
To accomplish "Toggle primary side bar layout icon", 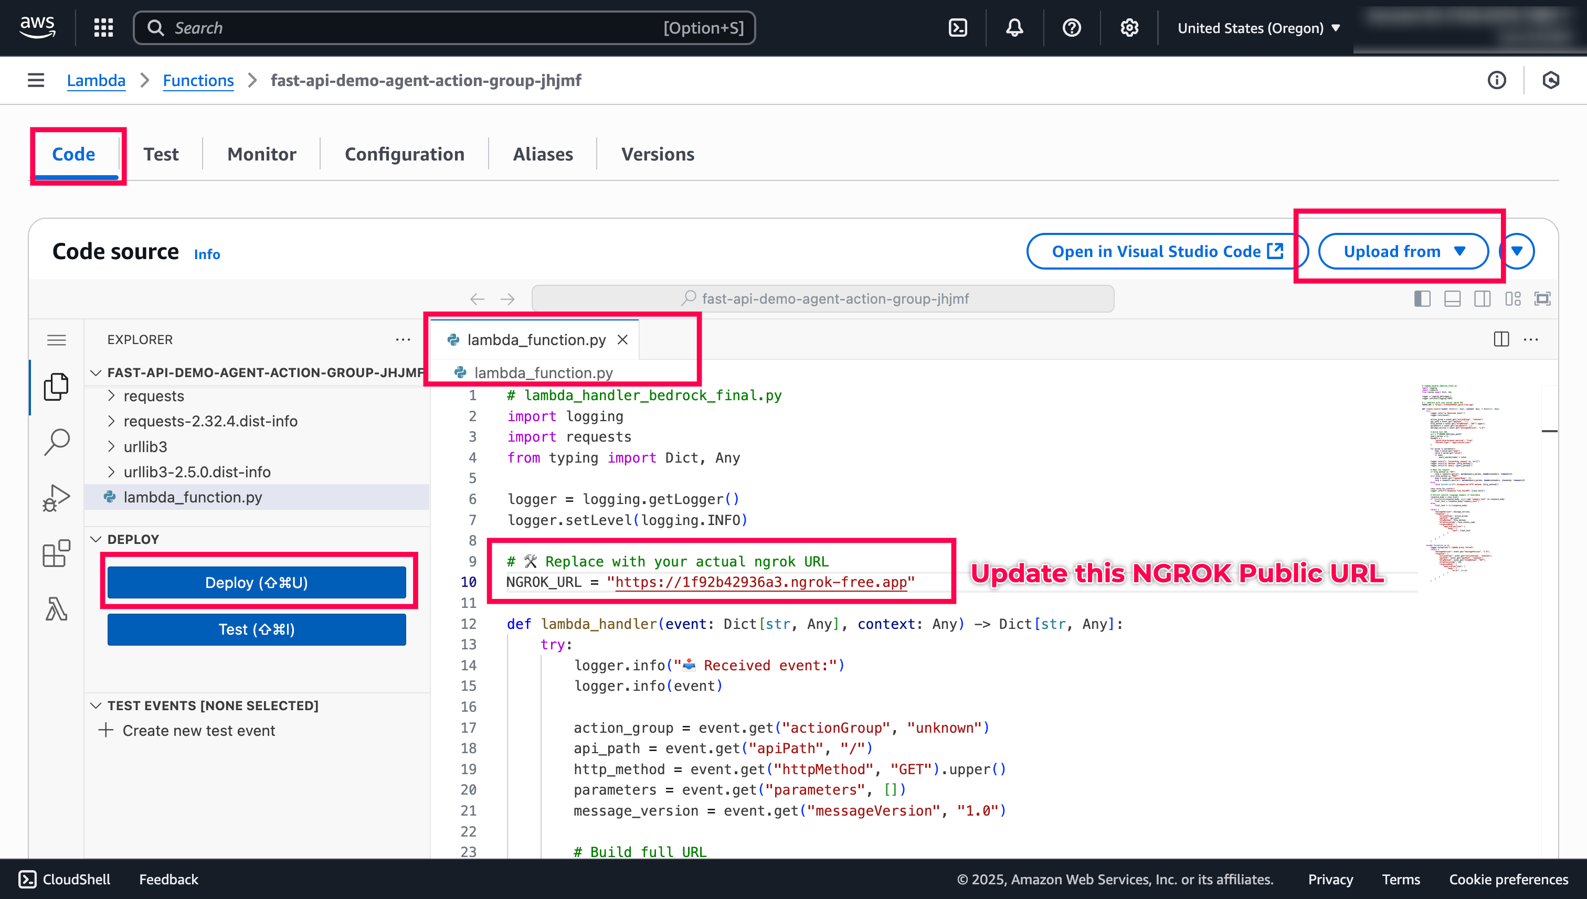I will pos(1422,299).
